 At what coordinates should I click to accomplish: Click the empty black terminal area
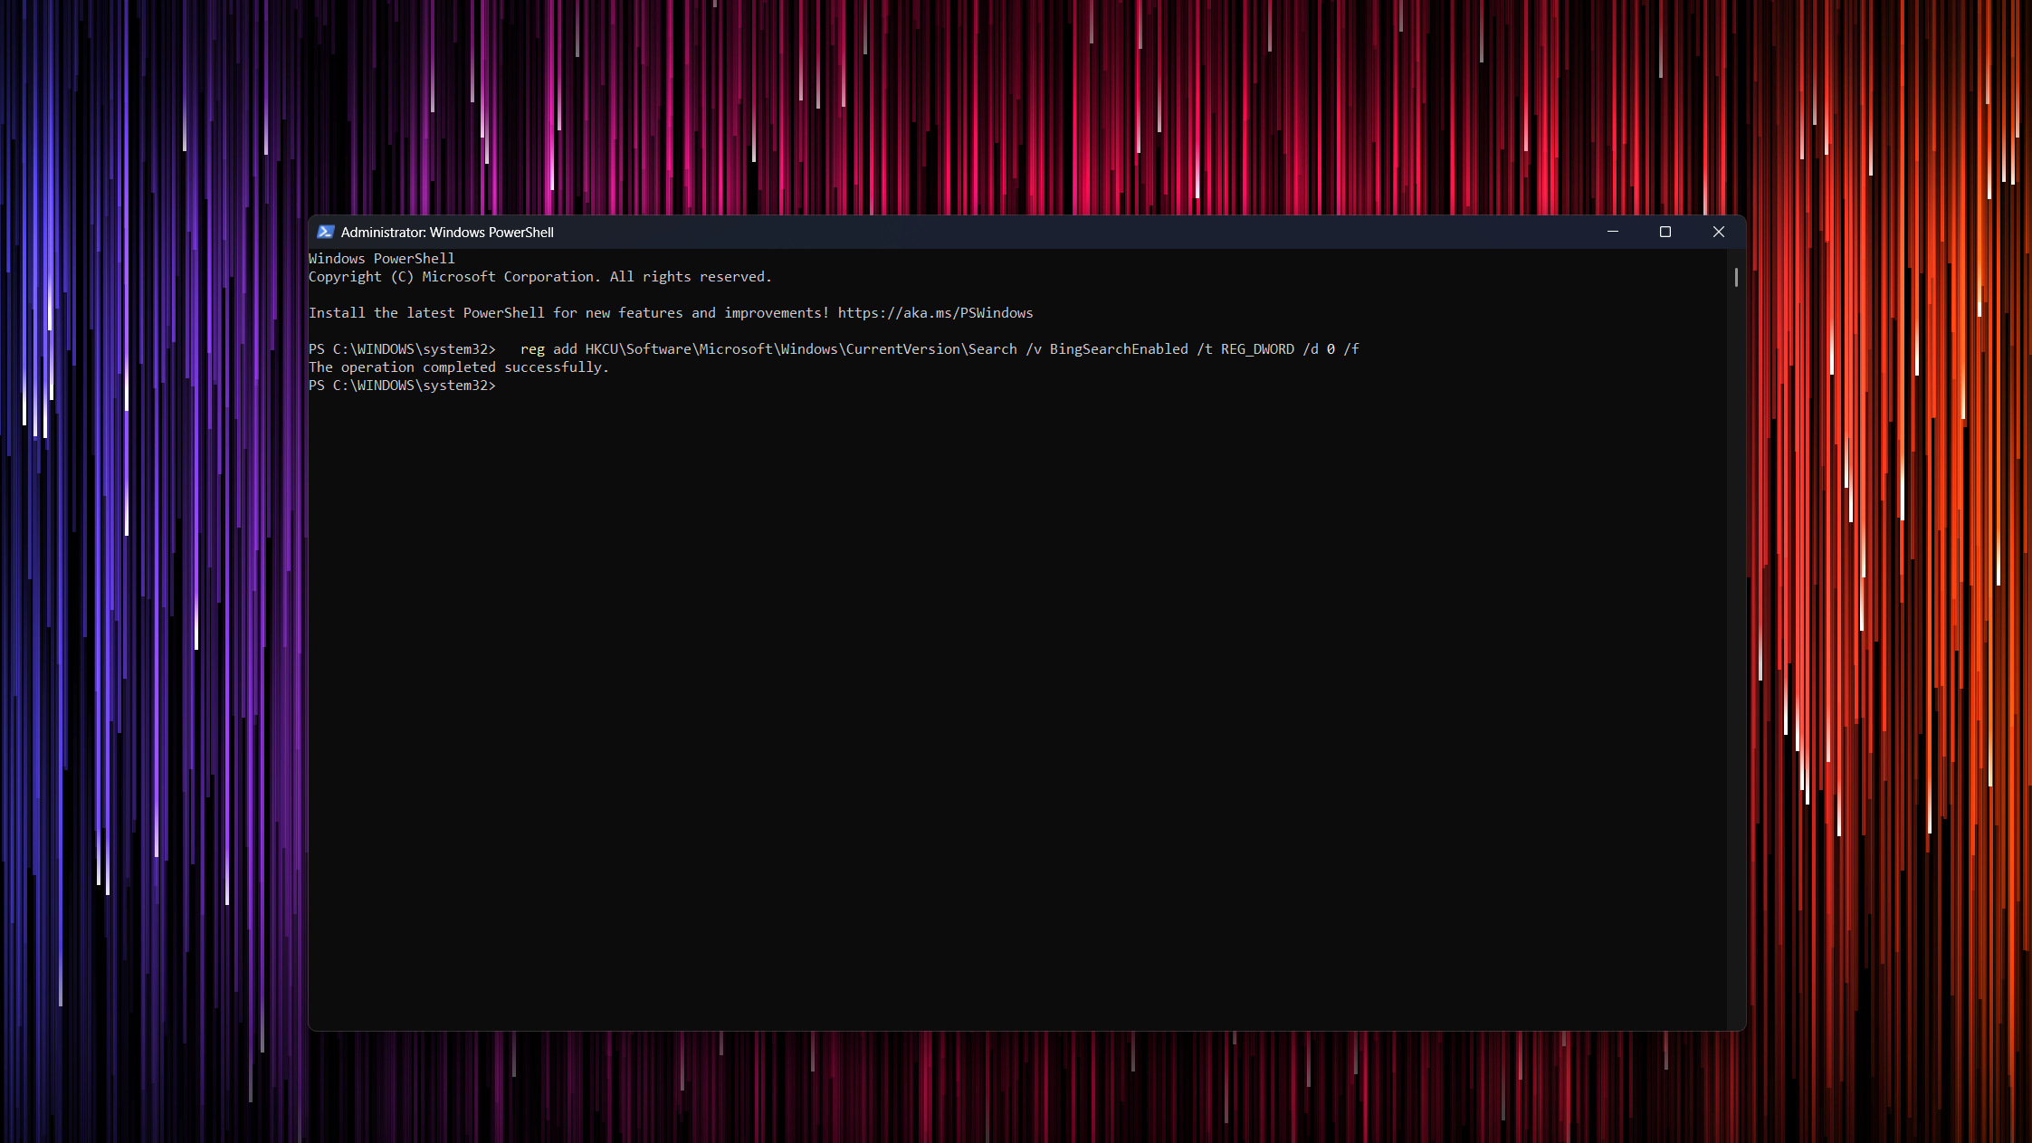tap(1014, 706)
